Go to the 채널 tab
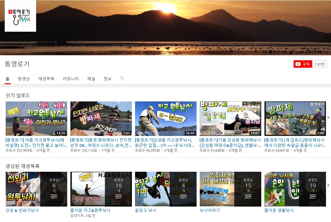The width and height of the screenshot is (331, 222). click(91, 79)
